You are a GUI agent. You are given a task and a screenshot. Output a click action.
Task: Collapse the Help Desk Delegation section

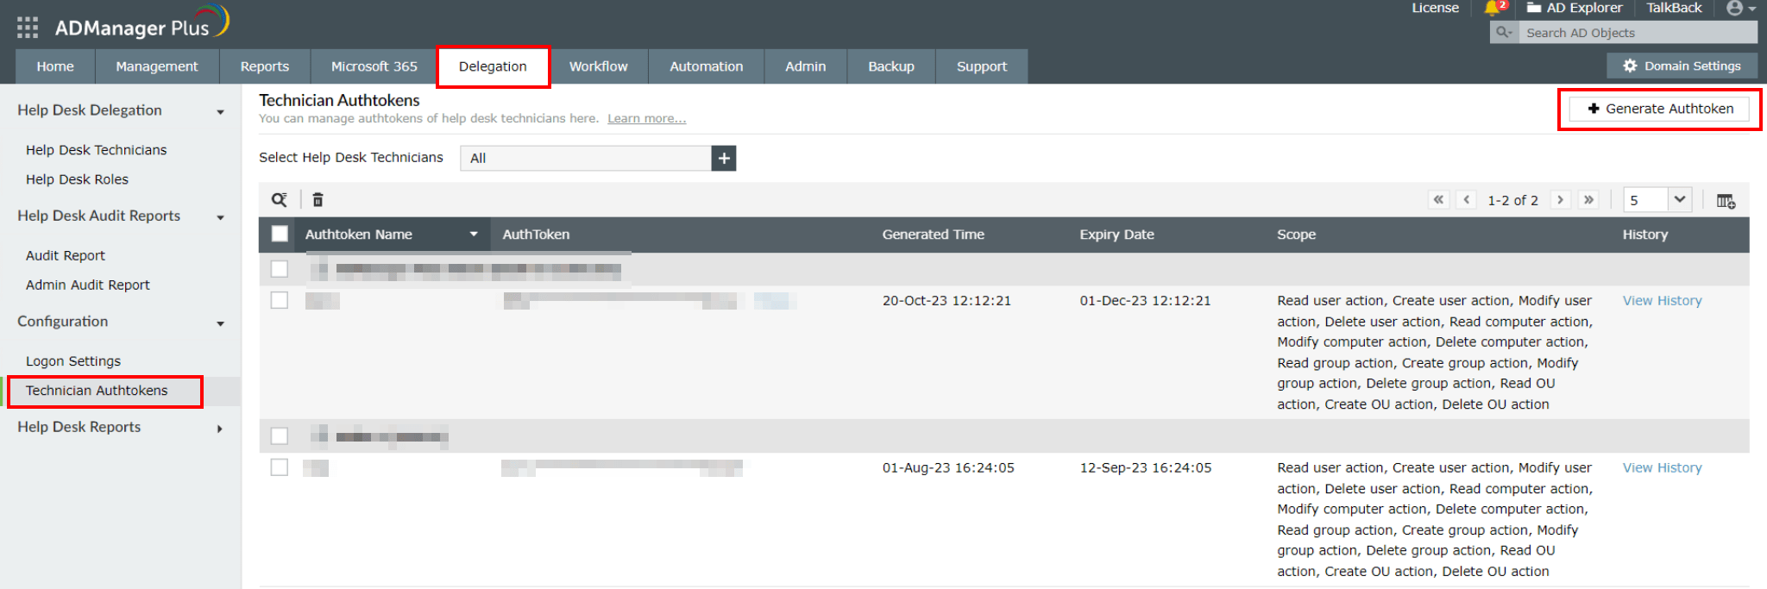[x=221, y=112]
